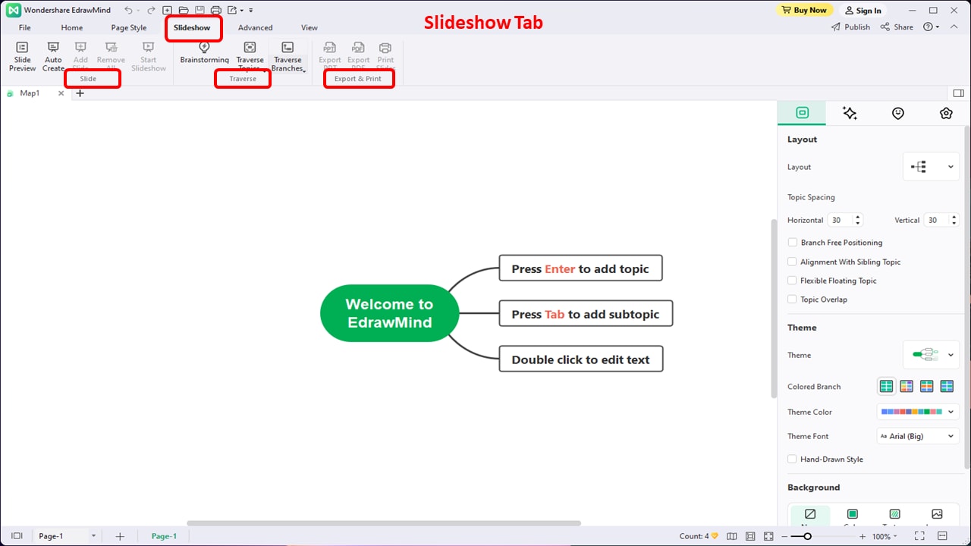Select the third Colored Branch style
Image resolution: width=971 pixels, height=546 pixels.
pos(926,387)
